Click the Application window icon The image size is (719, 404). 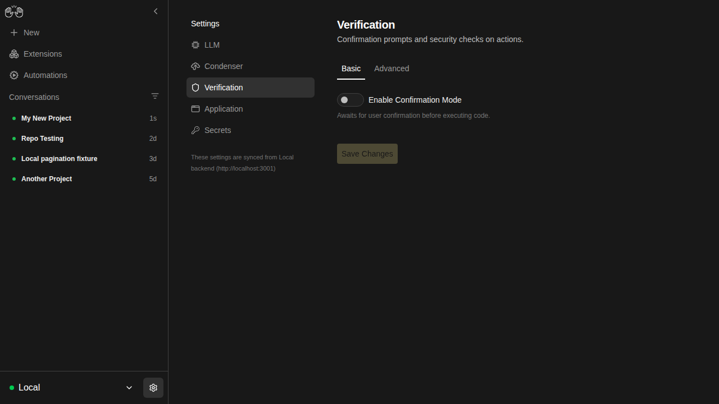(x=195, y=109)
